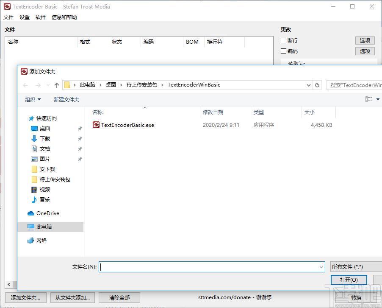Click the add-folder dialog title icon
Viewport: 382px width, 308px height.
(24, 71)
